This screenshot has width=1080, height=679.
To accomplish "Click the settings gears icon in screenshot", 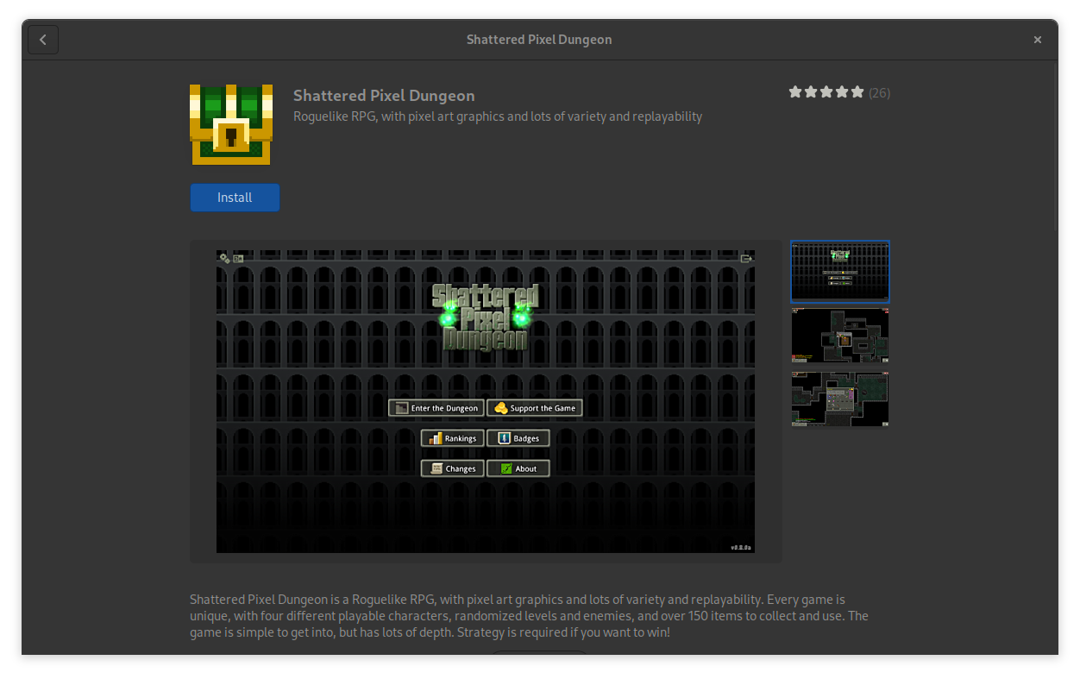I will 224,258.
